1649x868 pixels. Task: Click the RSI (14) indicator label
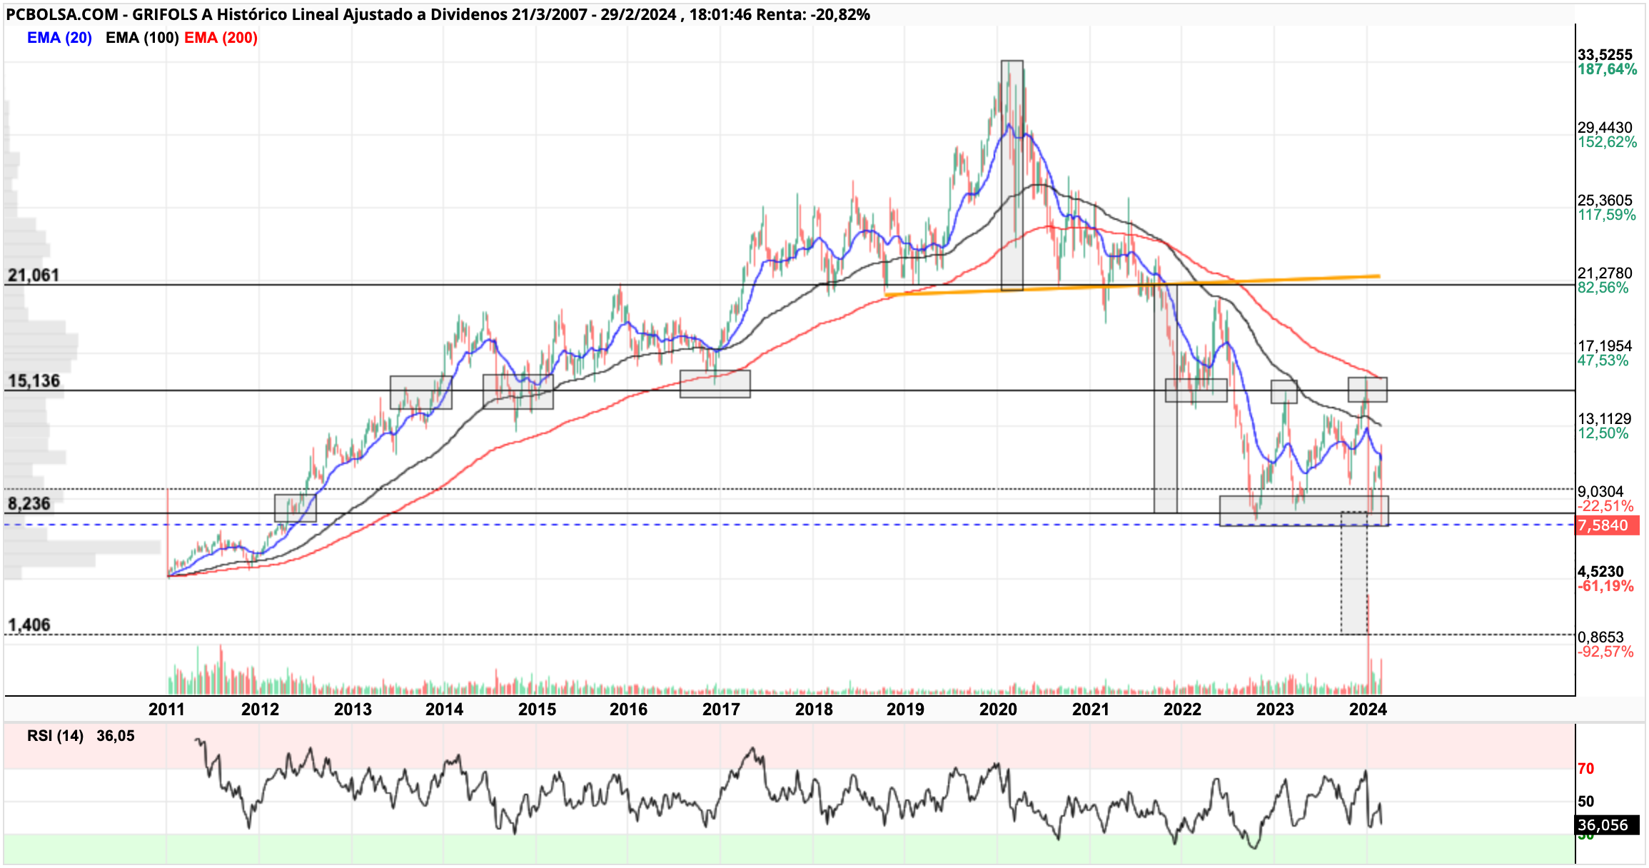55,736
